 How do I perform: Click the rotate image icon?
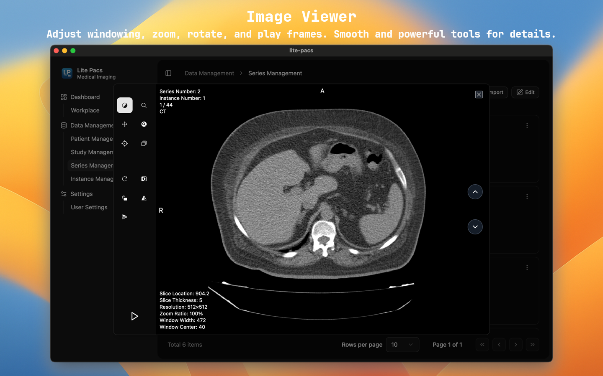(124, 198)
